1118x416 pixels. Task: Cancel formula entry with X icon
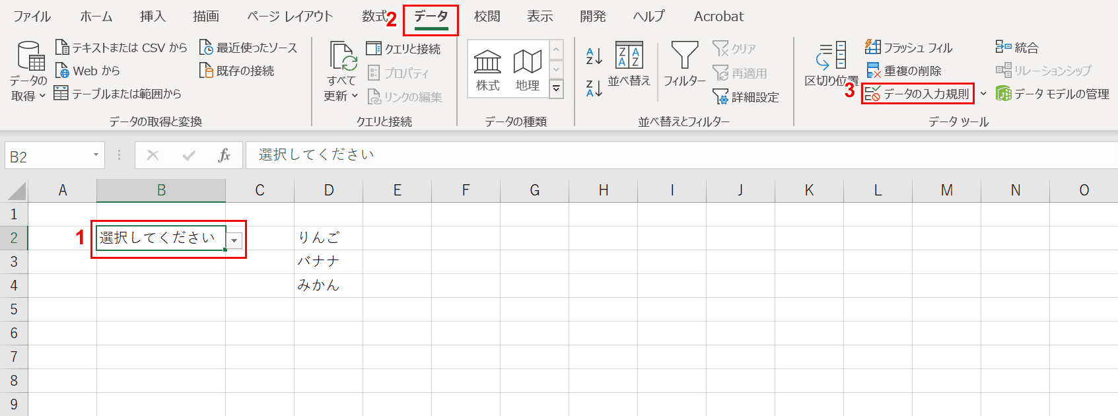(153, 155)
